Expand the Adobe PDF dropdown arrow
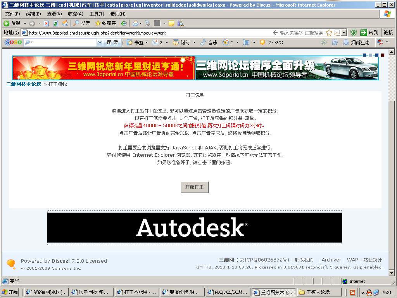This screenshot has height=298, width=397. point(387,42)
